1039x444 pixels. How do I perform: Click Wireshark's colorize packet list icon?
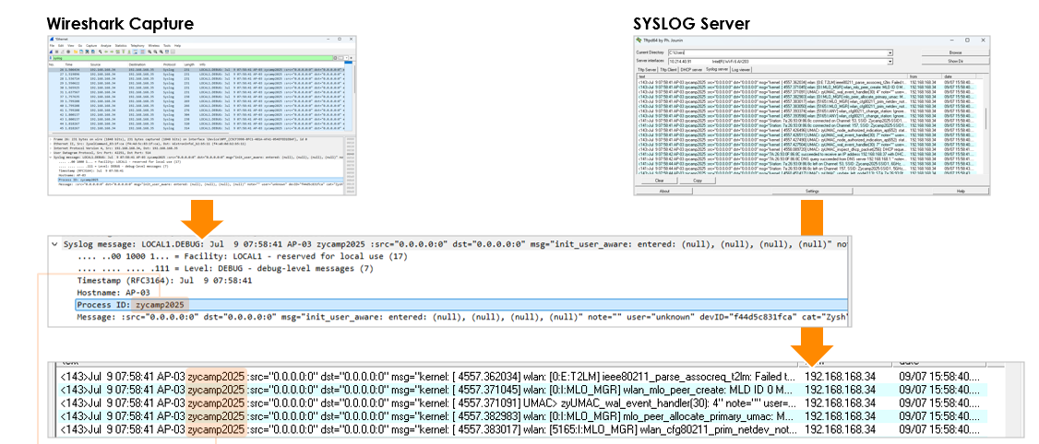(x=142, y=52)
